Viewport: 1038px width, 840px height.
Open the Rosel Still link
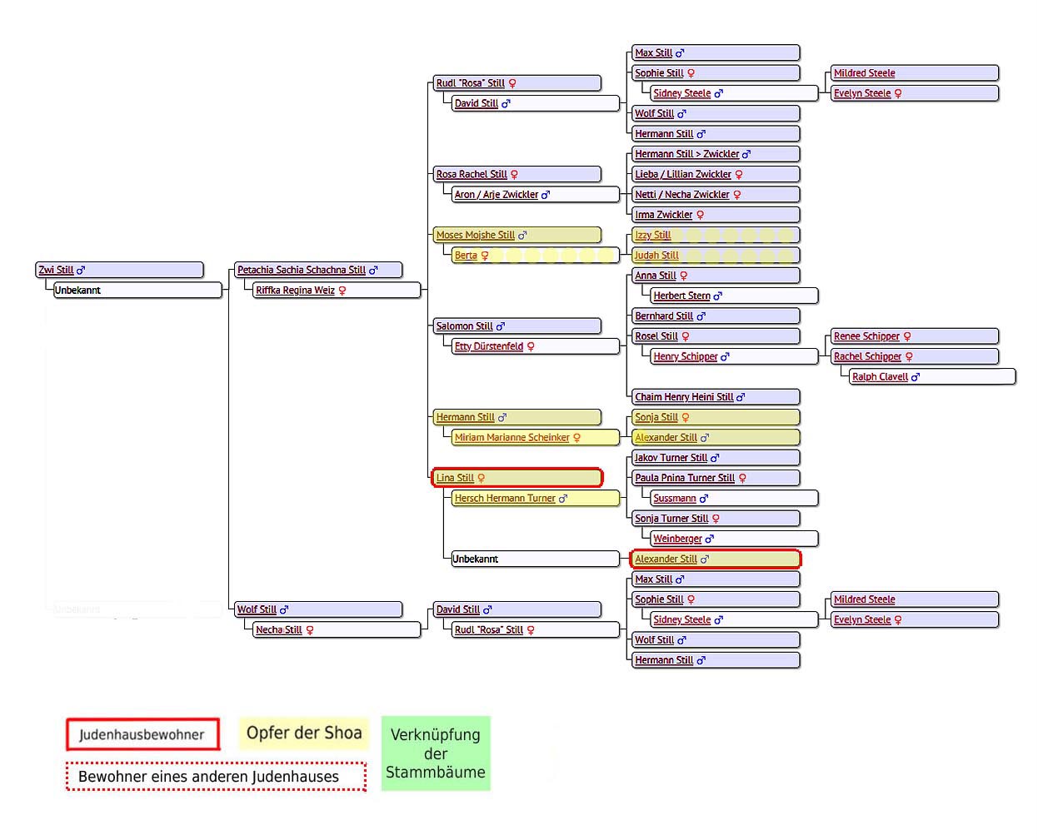(656, 336)
